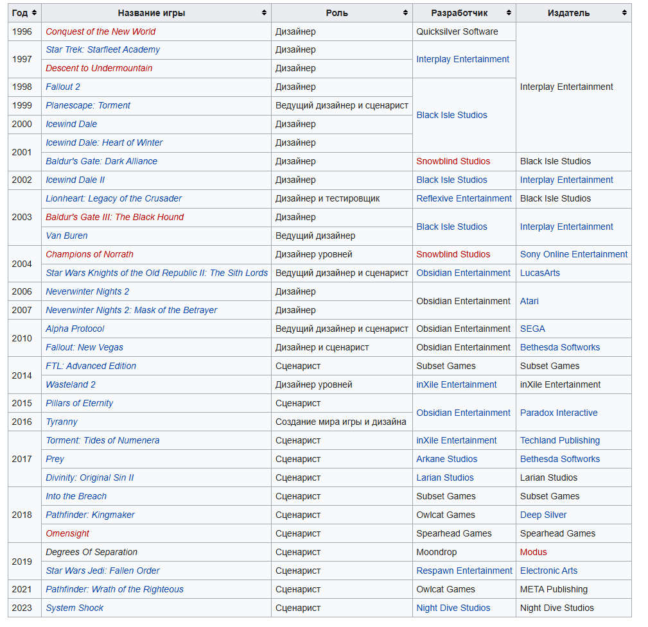Open Star Trek: Starfleet Academy link
Image resolution: width=648 pixels, height=627 pixels.
pos(103,49)
